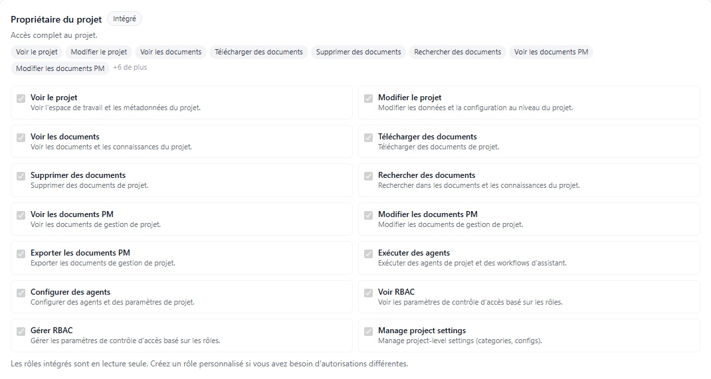
Task: Expand the '+6 de plus' permissions list
Action: click(130, 68)
